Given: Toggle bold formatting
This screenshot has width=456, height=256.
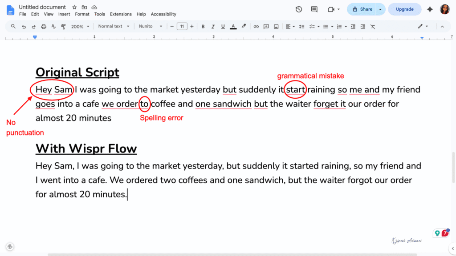Looking at the screenshot, I should (203, 27).
